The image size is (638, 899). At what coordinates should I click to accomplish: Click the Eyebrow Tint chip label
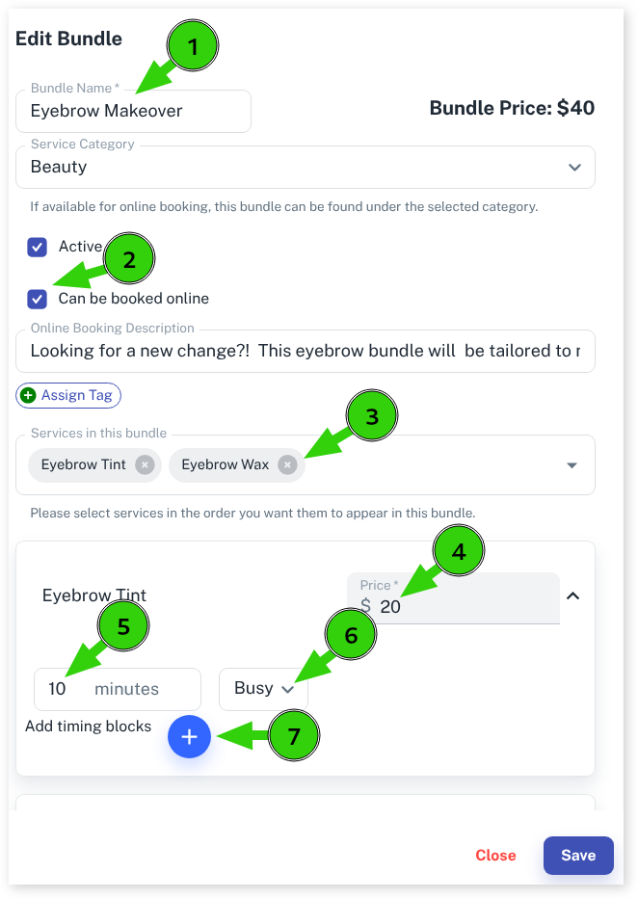[85, 464]
